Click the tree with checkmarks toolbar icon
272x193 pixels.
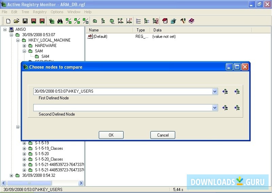click(x=147, y=21)
